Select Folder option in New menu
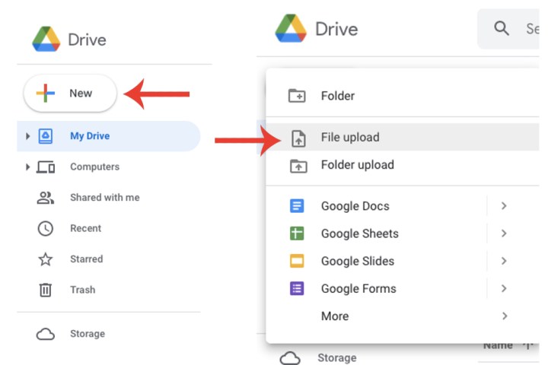The image size is (548, 365). pyautogui.click(x=337, y=96)
